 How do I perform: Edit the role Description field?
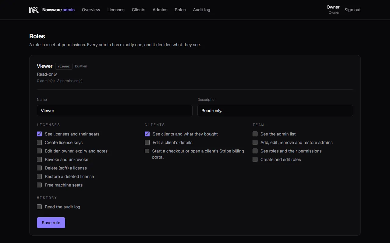pos(275,111)
